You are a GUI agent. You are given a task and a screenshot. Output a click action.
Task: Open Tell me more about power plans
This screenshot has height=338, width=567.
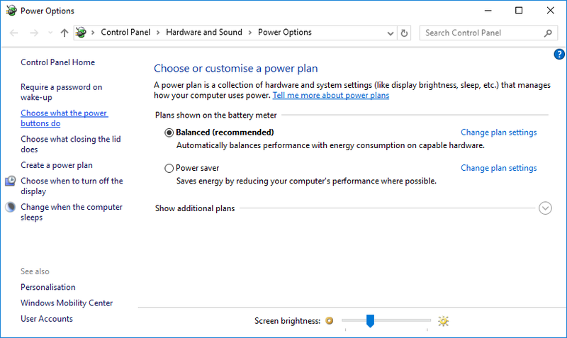330,95
